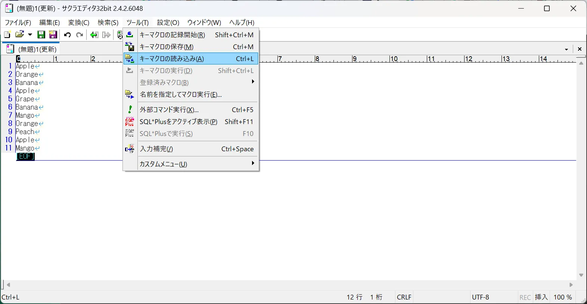Select キーマクロの記録開始 menu item
The image size is (587, 304).
pos(172,35)
